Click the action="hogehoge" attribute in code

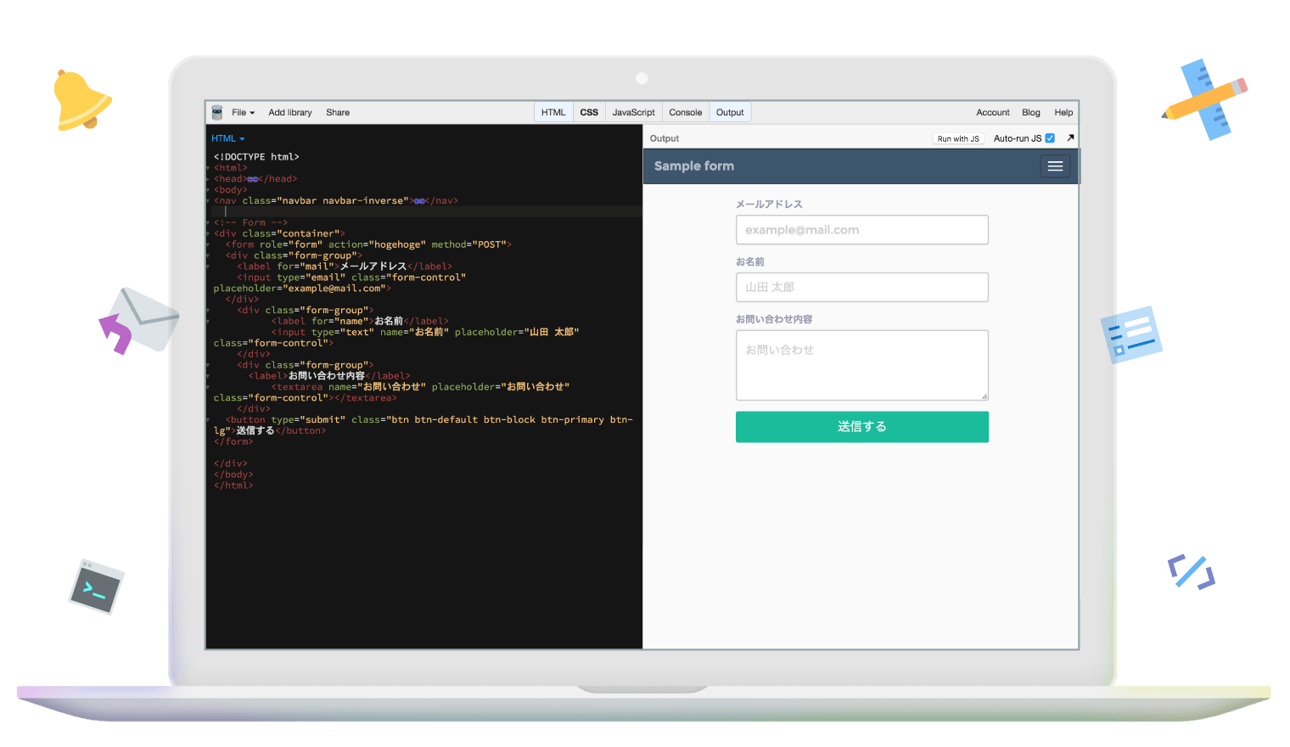(377, 244)
